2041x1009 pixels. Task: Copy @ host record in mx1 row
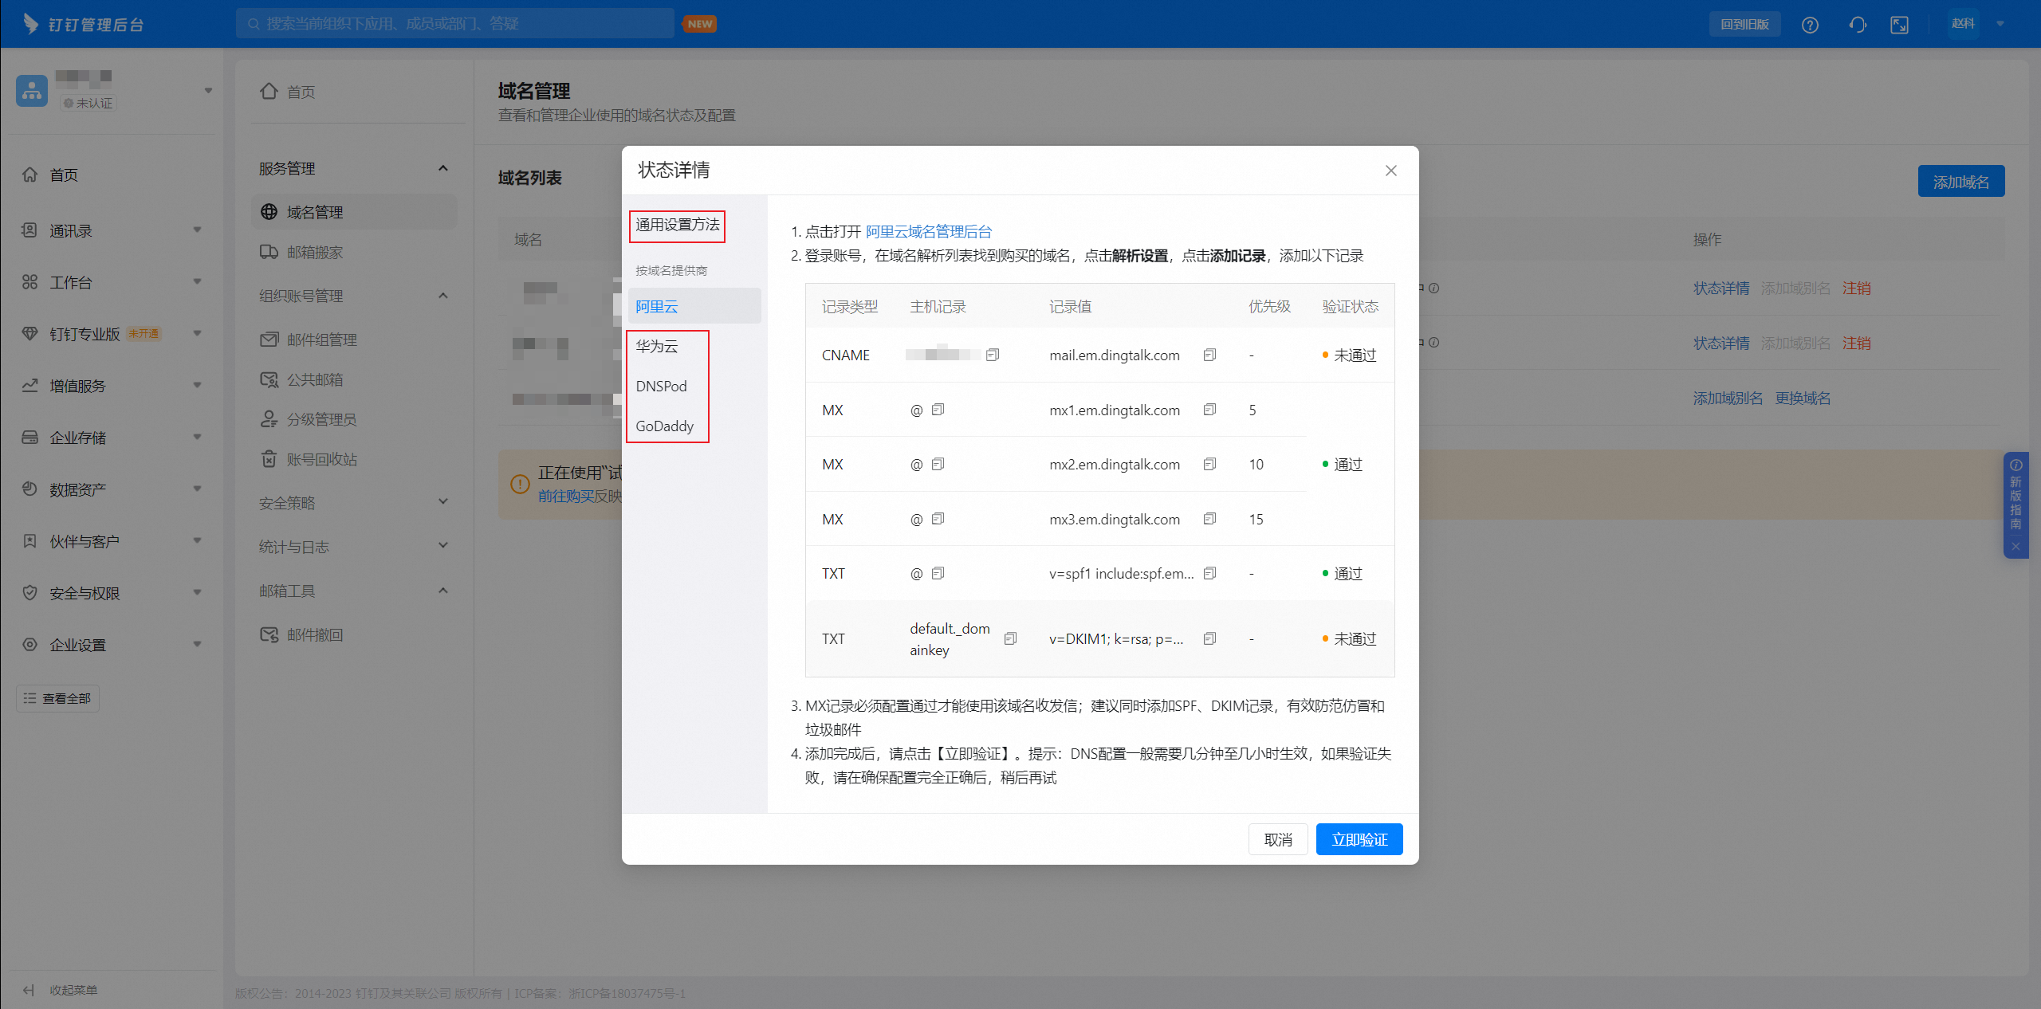(x=938, y=410)
